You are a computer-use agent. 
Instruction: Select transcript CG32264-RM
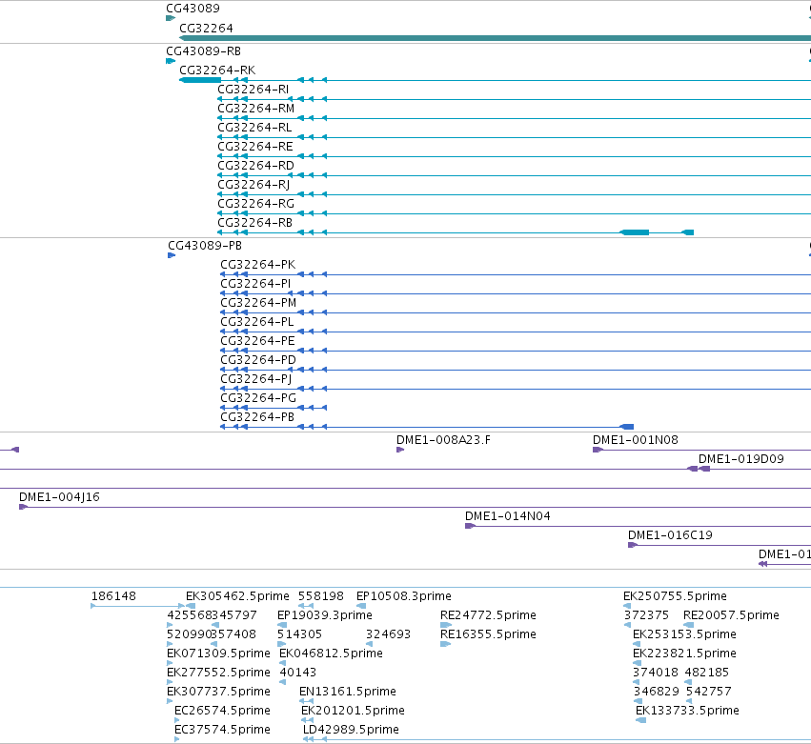256,109
